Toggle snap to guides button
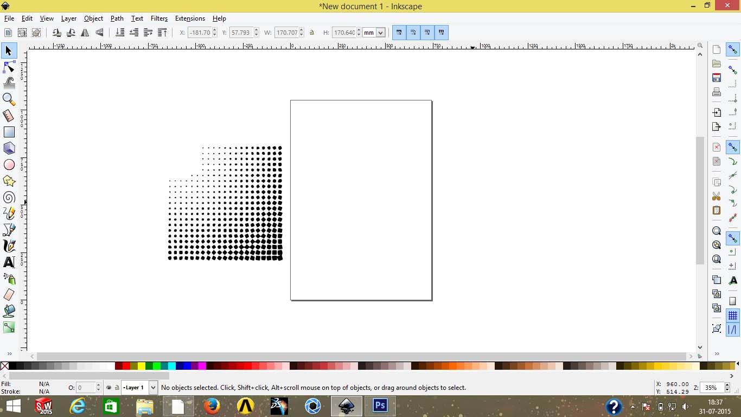This screenshot has height=417, width=741. [x=733, y=330]
